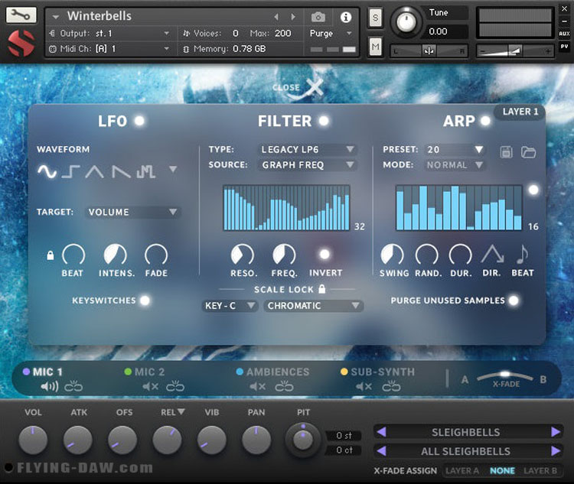Image resolution: width=574 pixels, height=484 pixels.
Task: Toggle the LFO power switch
Action: tap(139, 121)
